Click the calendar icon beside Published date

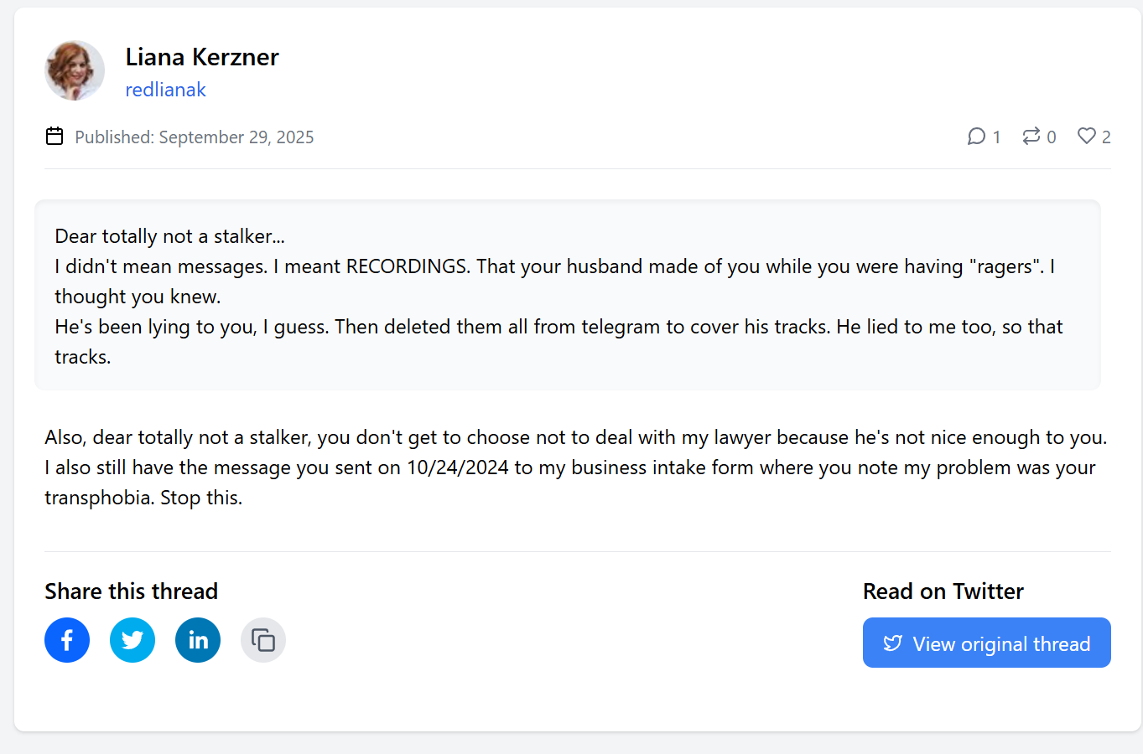[x=55, y=136]
